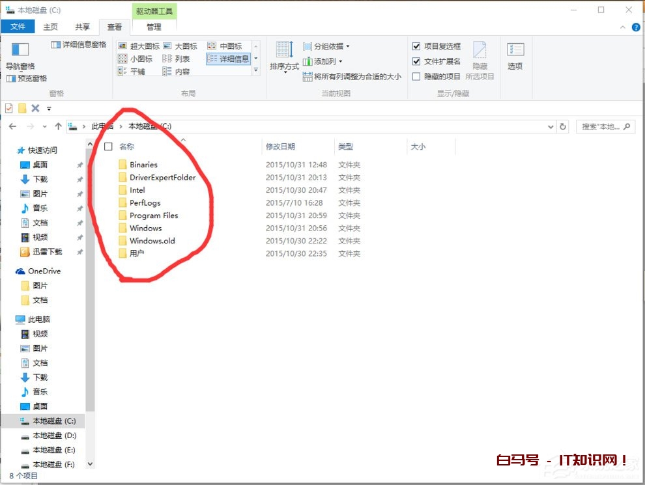Image resolution: width=645 pixels, height=485 pixels.
Task: Select the 大图标 view option
Action: coord(181,46)
